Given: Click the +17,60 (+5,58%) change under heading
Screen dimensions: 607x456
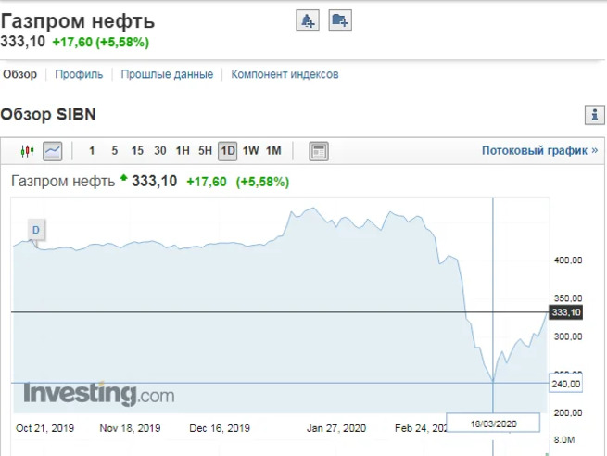Looking at the screenshot, I should coord(101,43).
